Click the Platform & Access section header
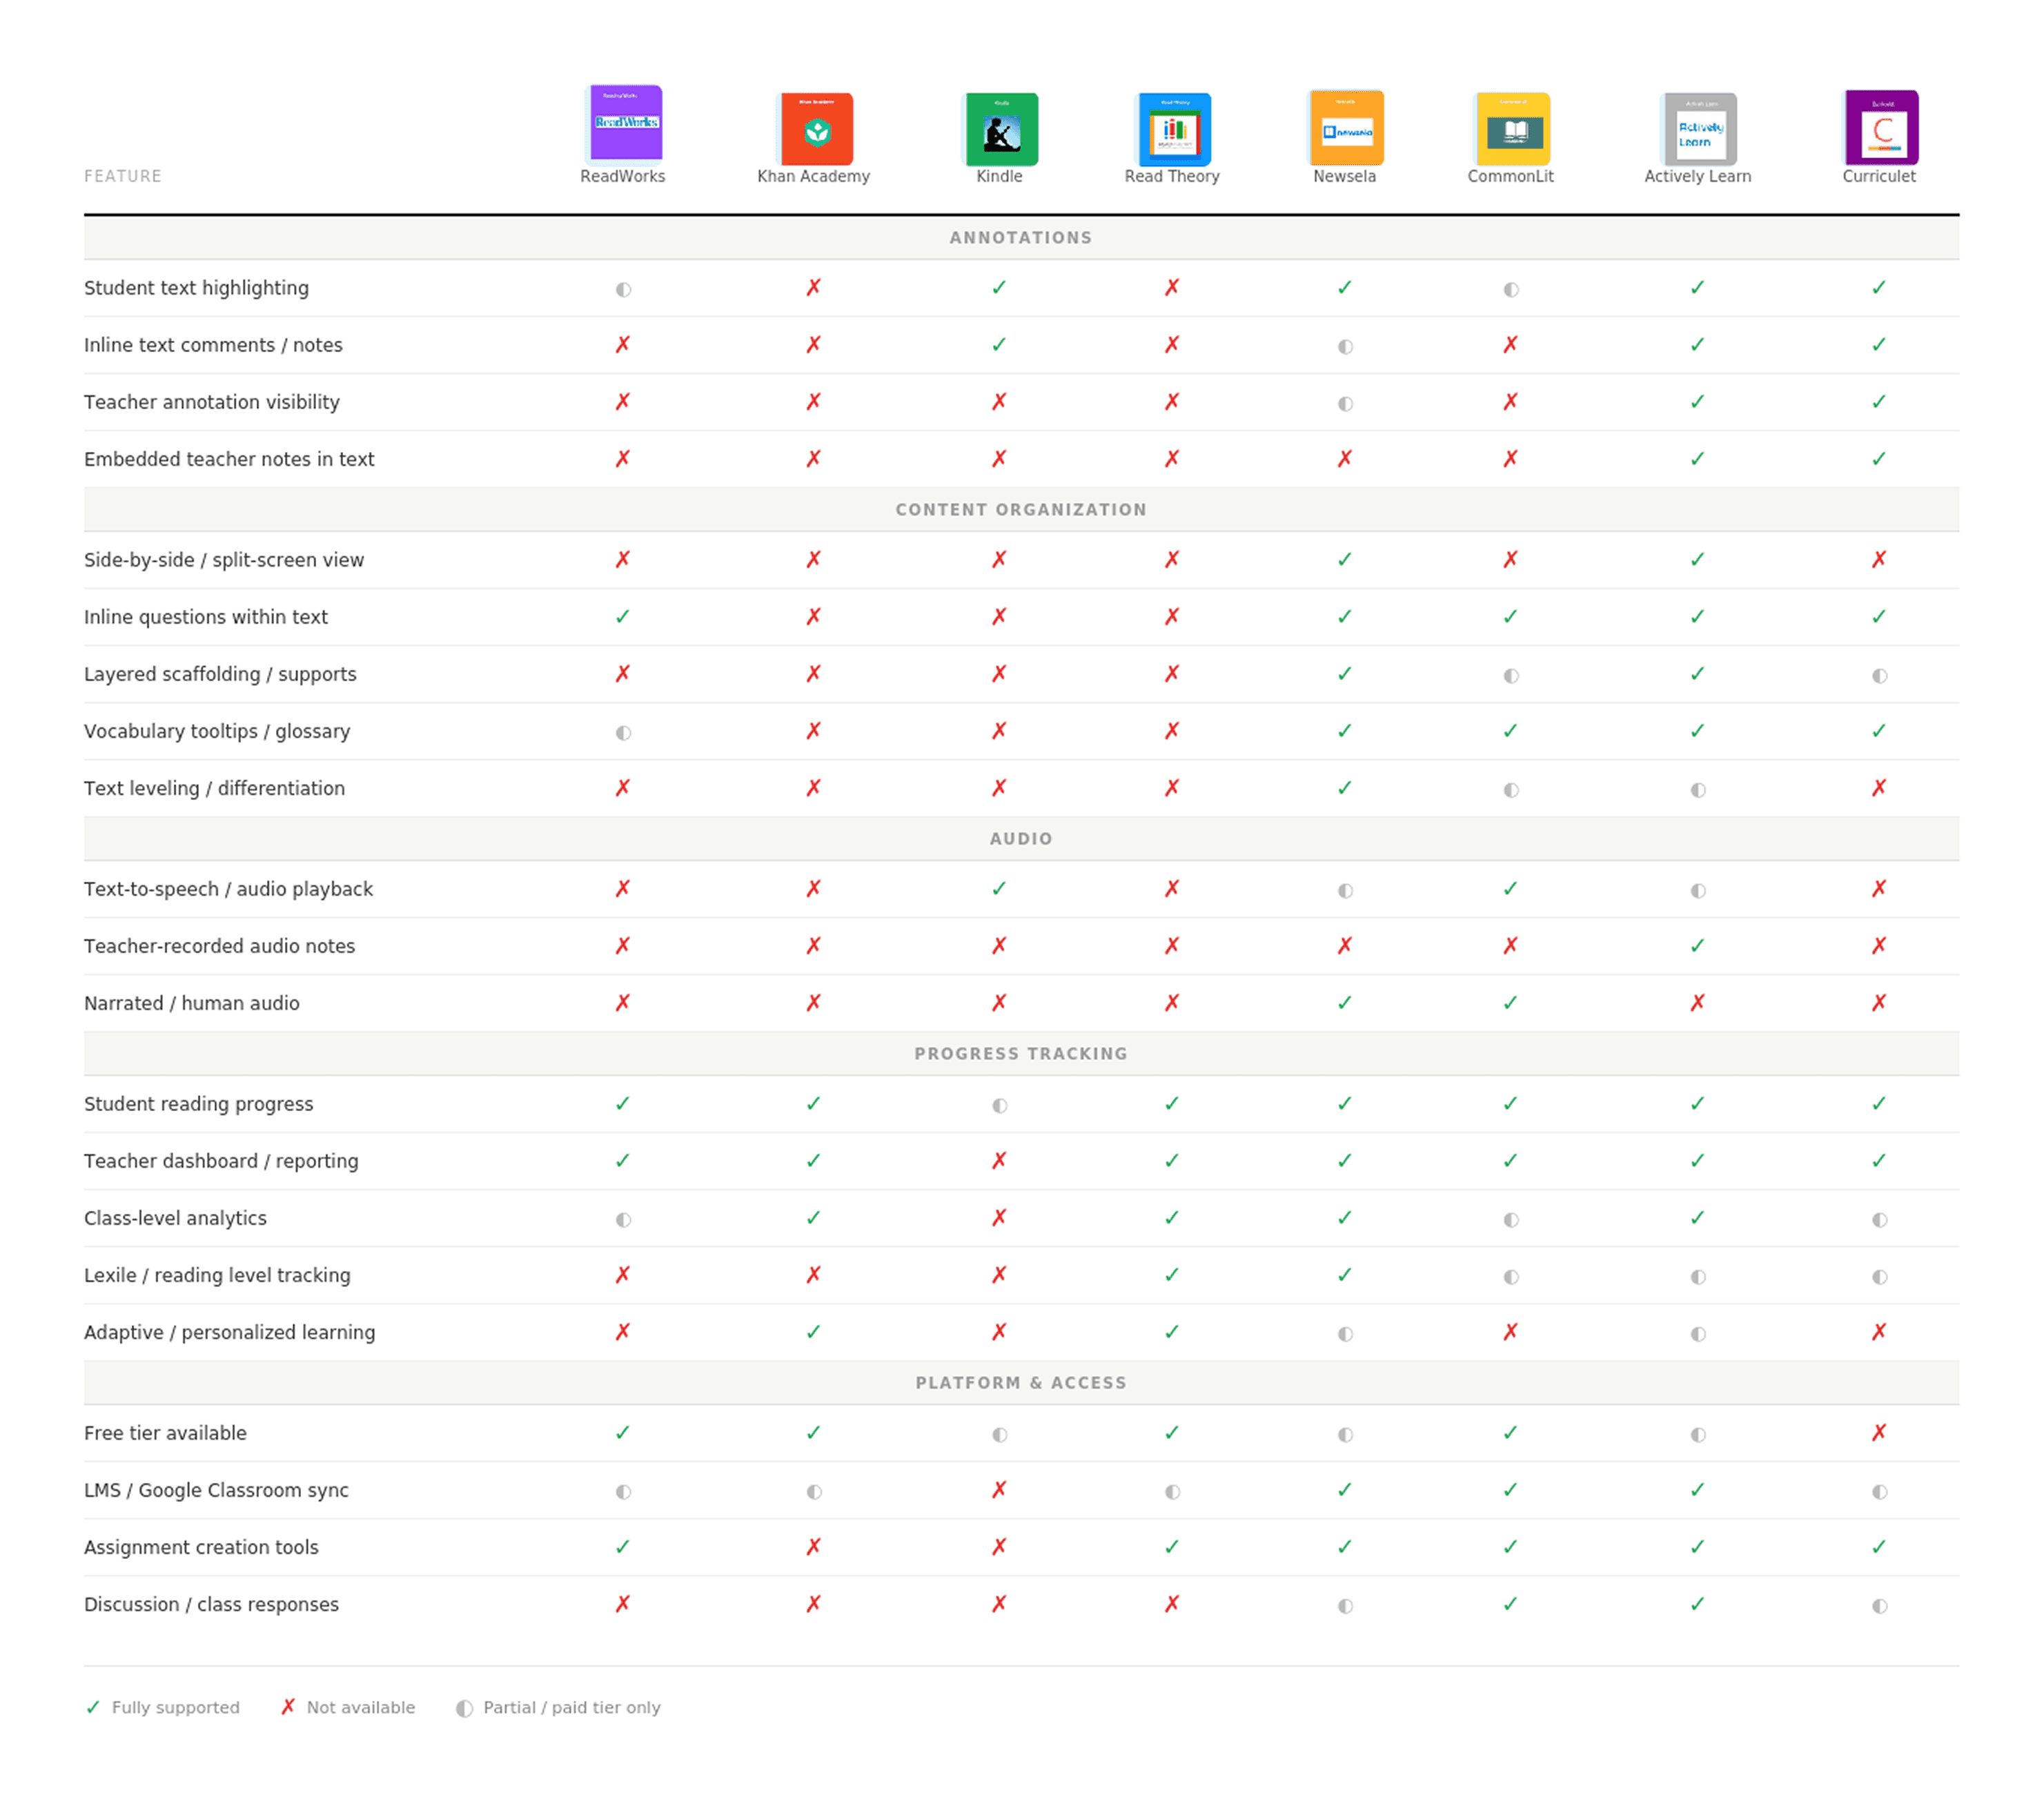 point(1021,1383)
